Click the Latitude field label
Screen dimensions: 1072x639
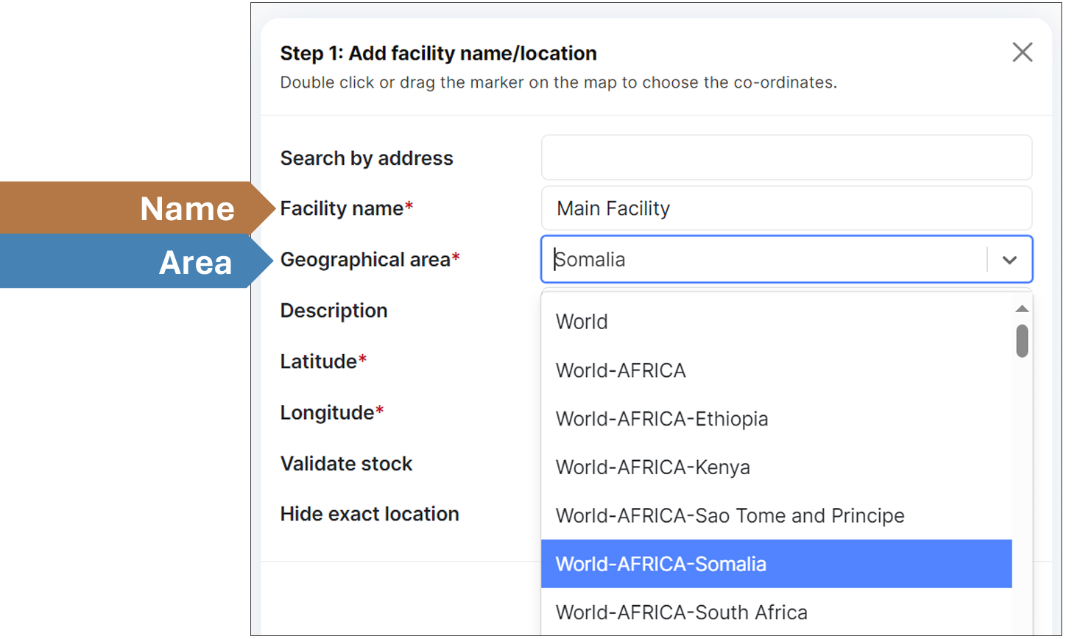coord(319,361)
